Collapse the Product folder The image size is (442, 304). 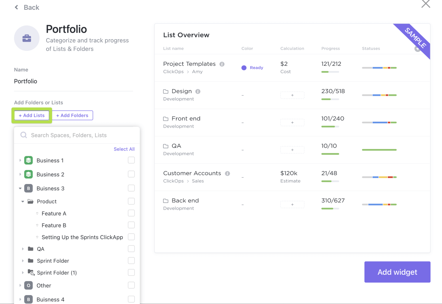23,202
